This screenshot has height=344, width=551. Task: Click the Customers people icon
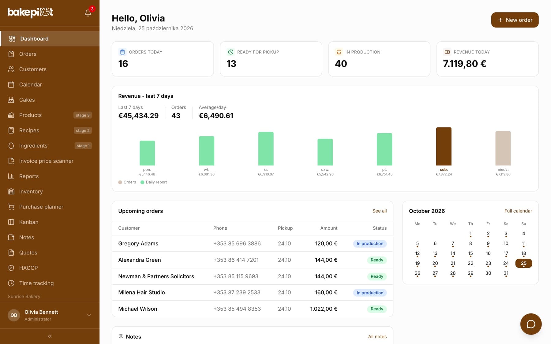(11, 69)
